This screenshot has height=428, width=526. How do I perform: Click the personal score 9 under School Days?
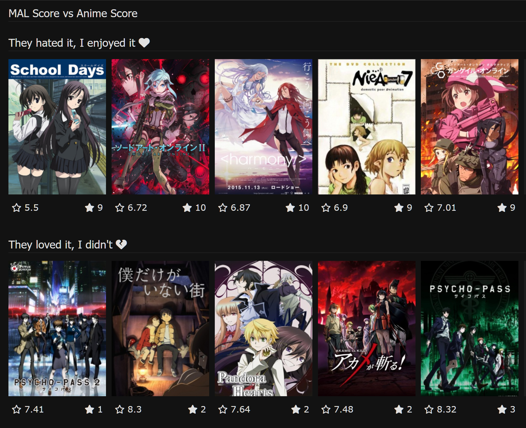click(100, 208)
